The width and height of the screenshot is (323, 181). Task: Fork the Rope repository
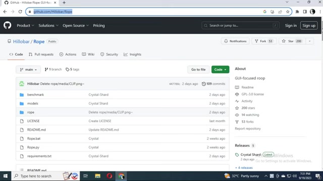click(x=263, y=41)
